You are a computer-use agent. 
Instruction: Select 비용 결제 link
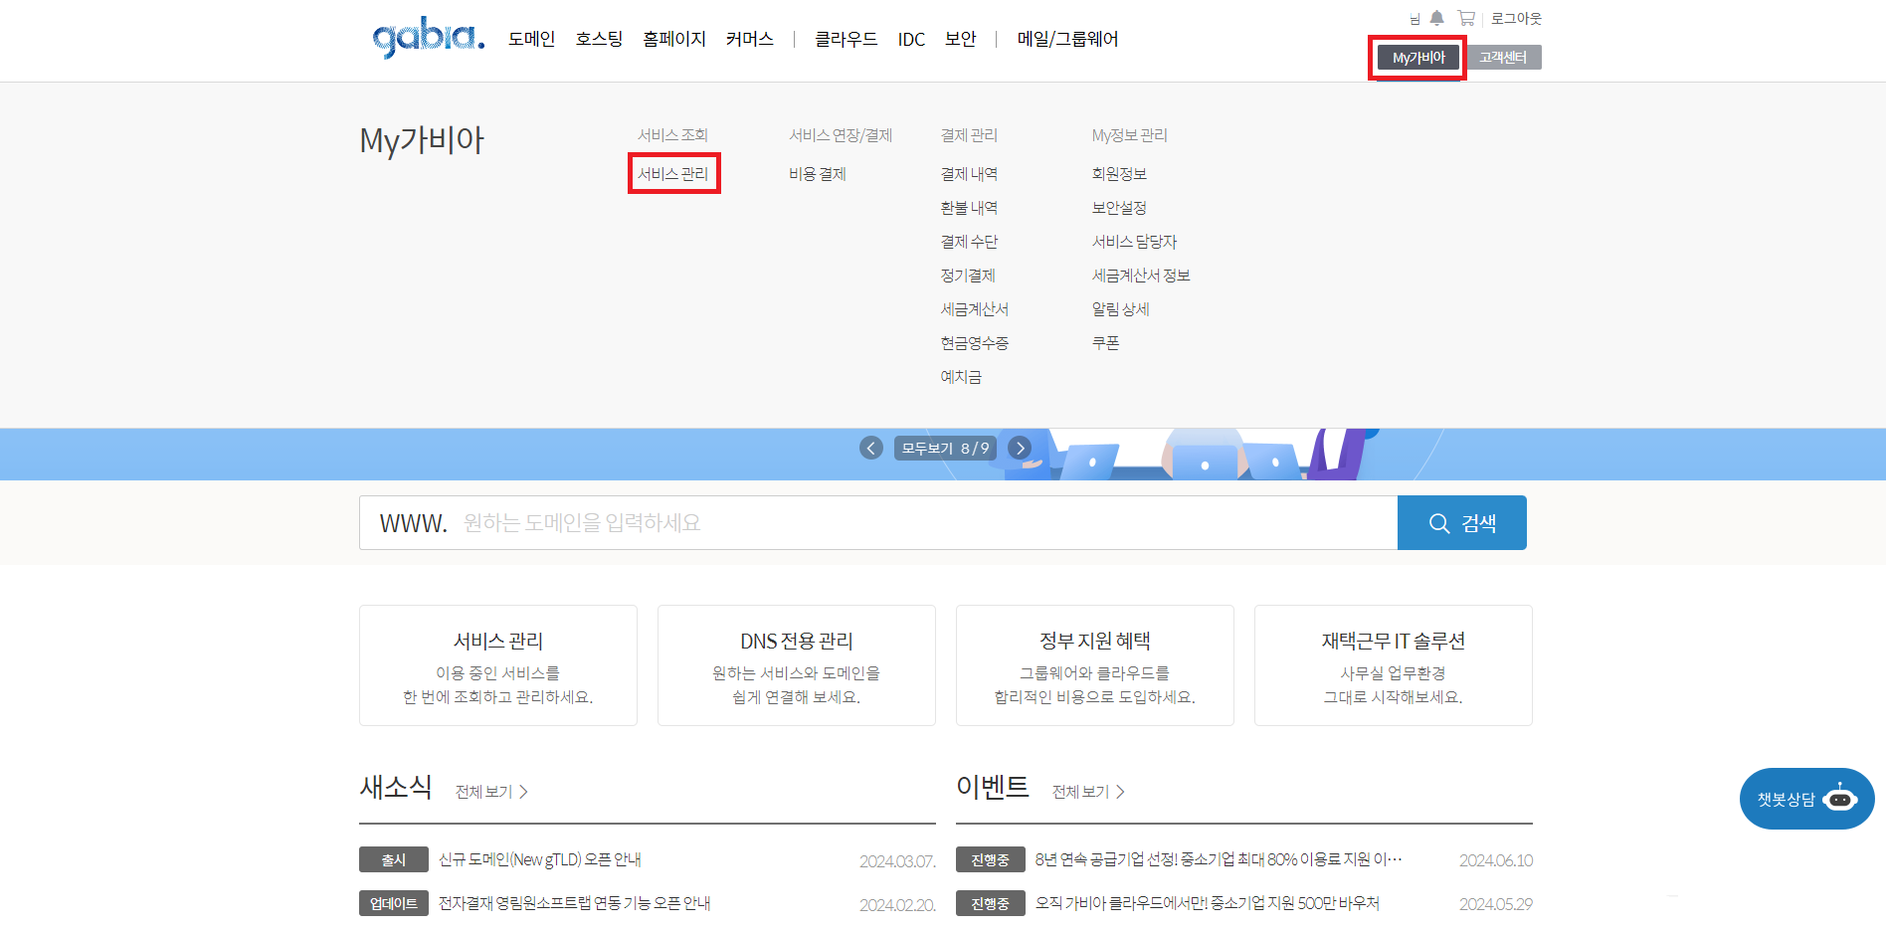(818, 174)
